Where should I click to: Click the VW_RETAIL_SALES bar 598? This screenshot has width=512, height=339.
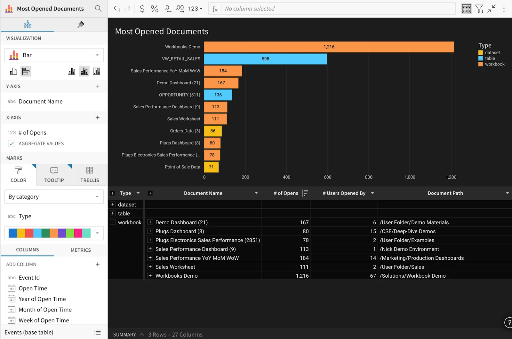[x=266, y=59]
